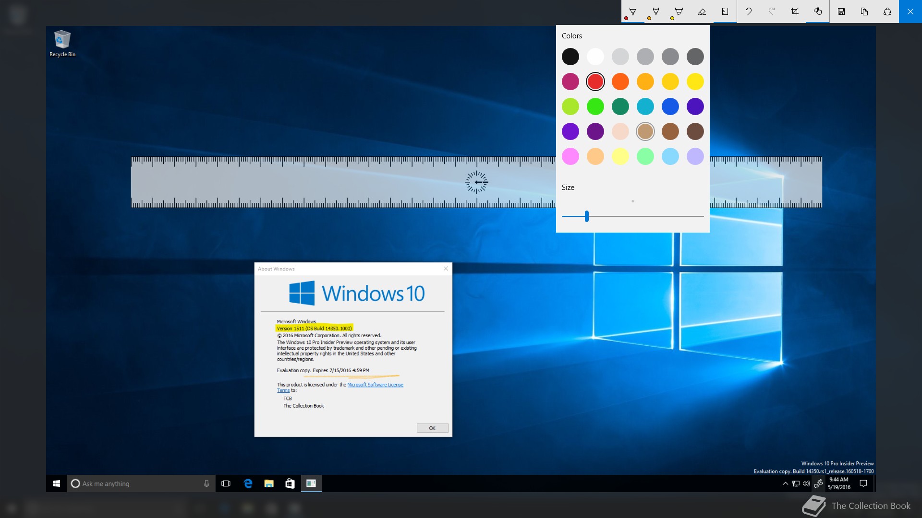The height and width of the screenshot is (518, 922).
Task: Redo the last undone stroke
Action: point(771,12)
